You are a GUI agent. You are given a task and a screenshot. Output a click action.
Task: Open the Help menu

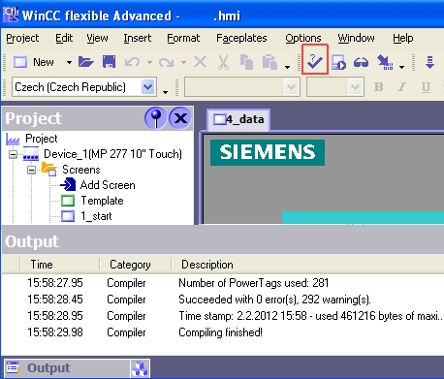[x=403, y=38]
